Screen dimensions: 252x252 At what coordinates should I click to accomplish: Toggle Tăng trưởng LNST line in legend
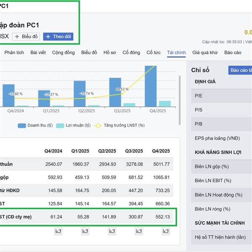[x=120, y=125]
